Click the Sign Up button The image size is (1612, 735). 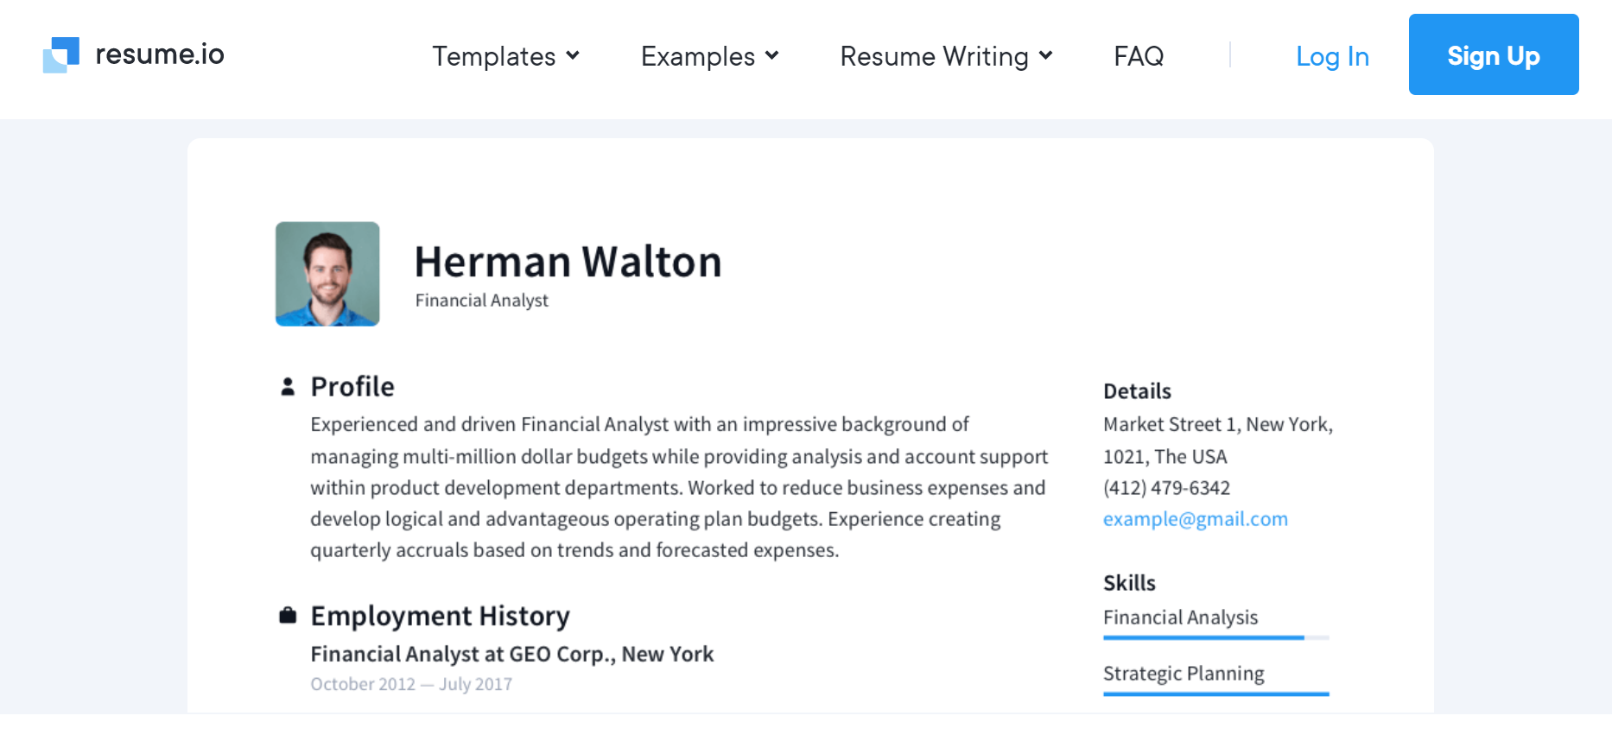point(1494,54)
